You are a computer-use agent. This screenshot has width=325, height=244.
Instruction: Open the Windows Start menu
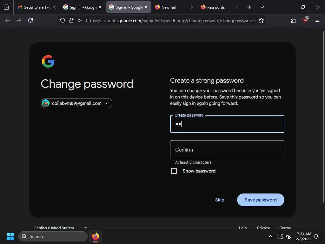click(10, 236)
